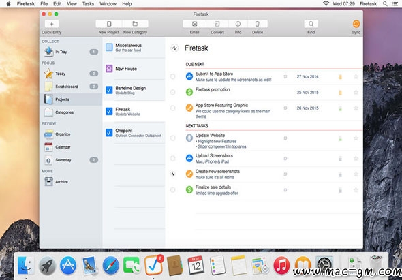Open the Someday list

click(71, 160)
